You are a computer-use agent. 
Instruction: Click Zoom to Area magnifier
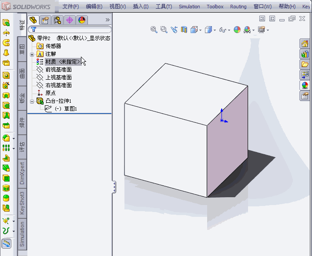click(x=164, y=30)
